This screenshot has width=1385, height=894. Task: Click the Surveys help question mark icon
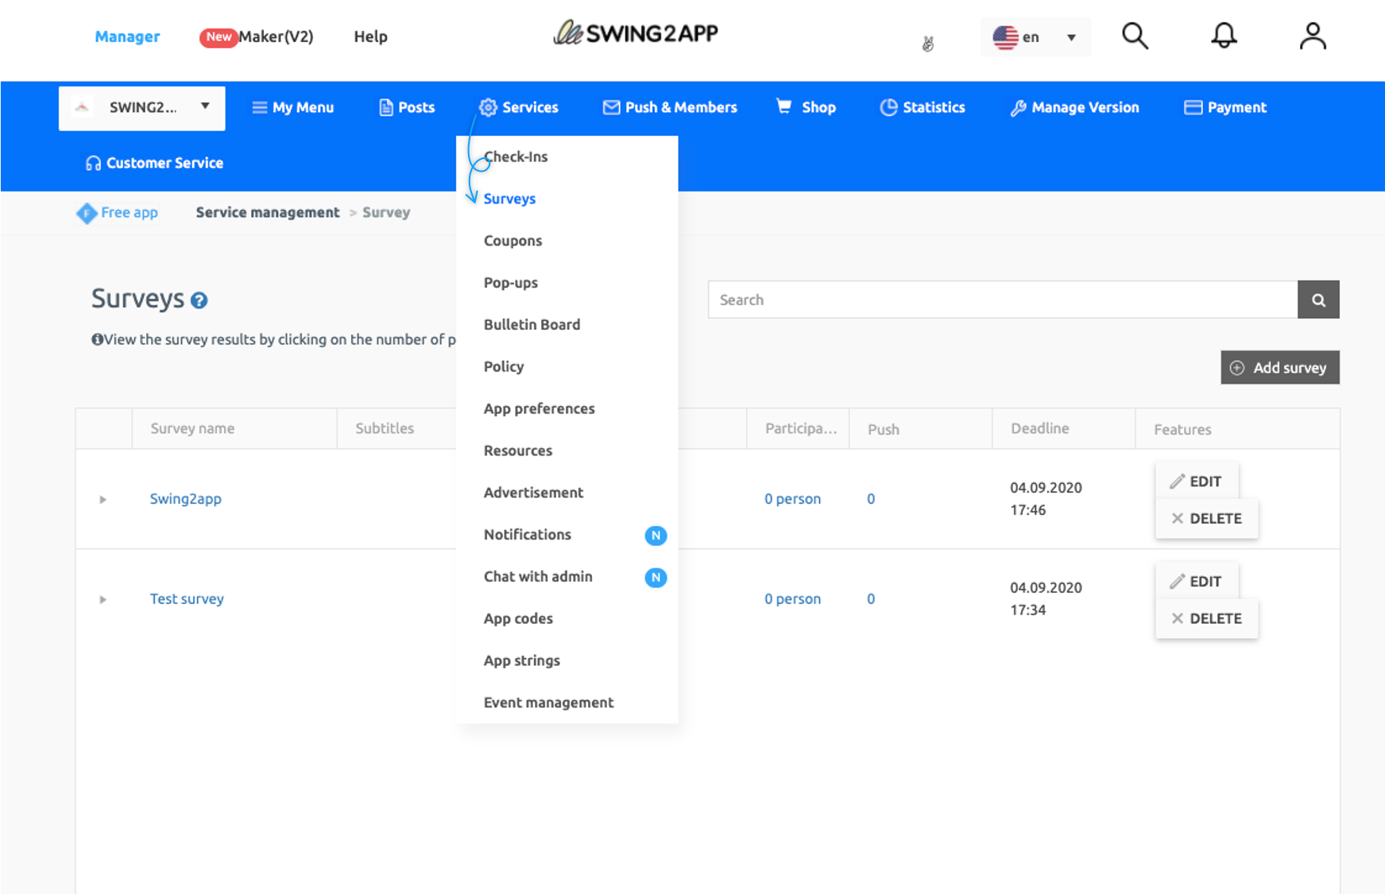click(199, 300)
